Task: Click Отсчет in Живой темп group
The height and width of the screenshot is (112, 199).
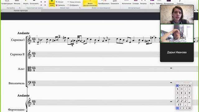Action: tap(59, 2)
